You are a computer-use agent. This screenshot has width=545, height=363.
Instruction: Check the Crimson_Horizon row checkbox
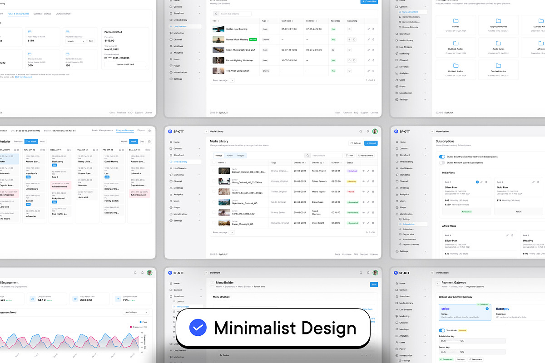click(x=214, y=171)
